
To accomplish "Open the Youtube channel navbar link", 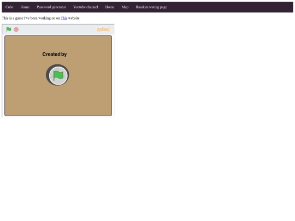I will coord(86,7).
